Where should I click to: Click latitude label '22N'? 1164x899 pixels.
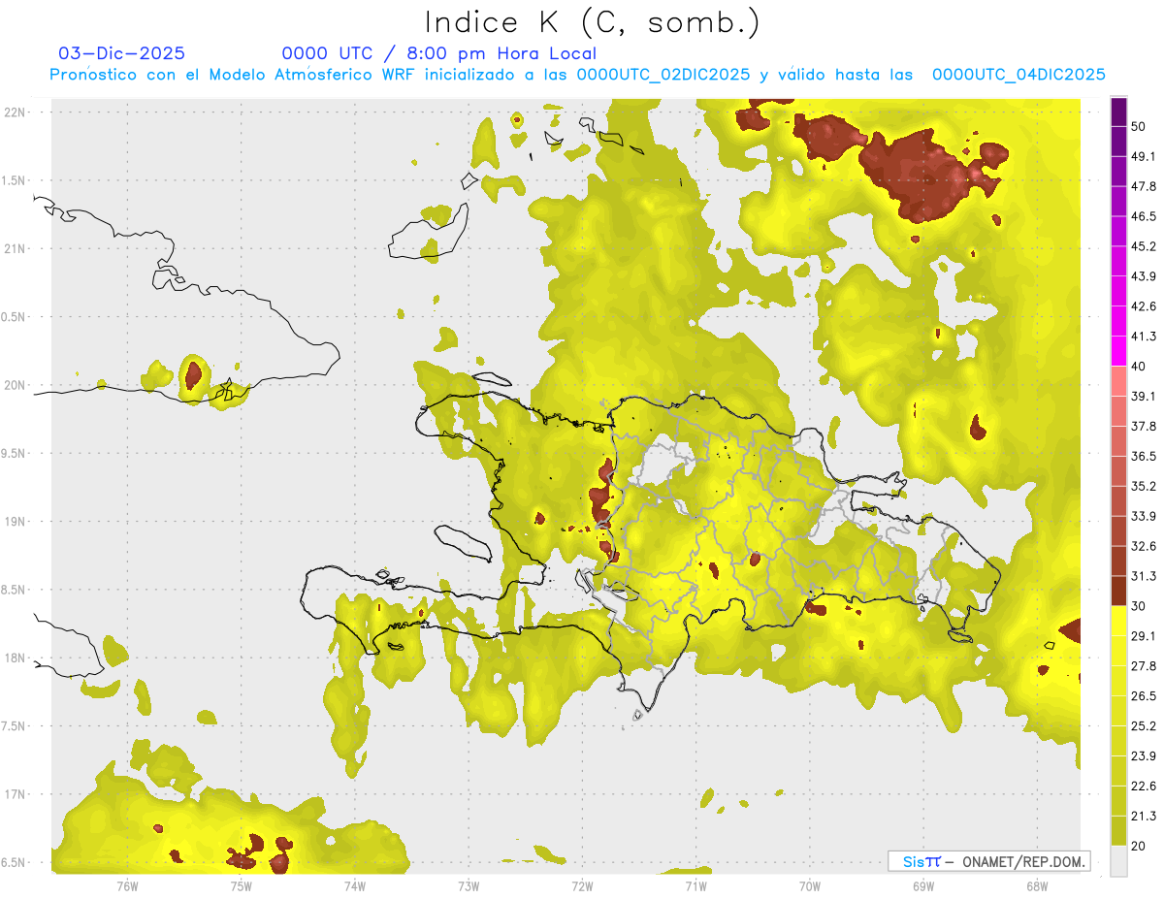click(16, 112)
